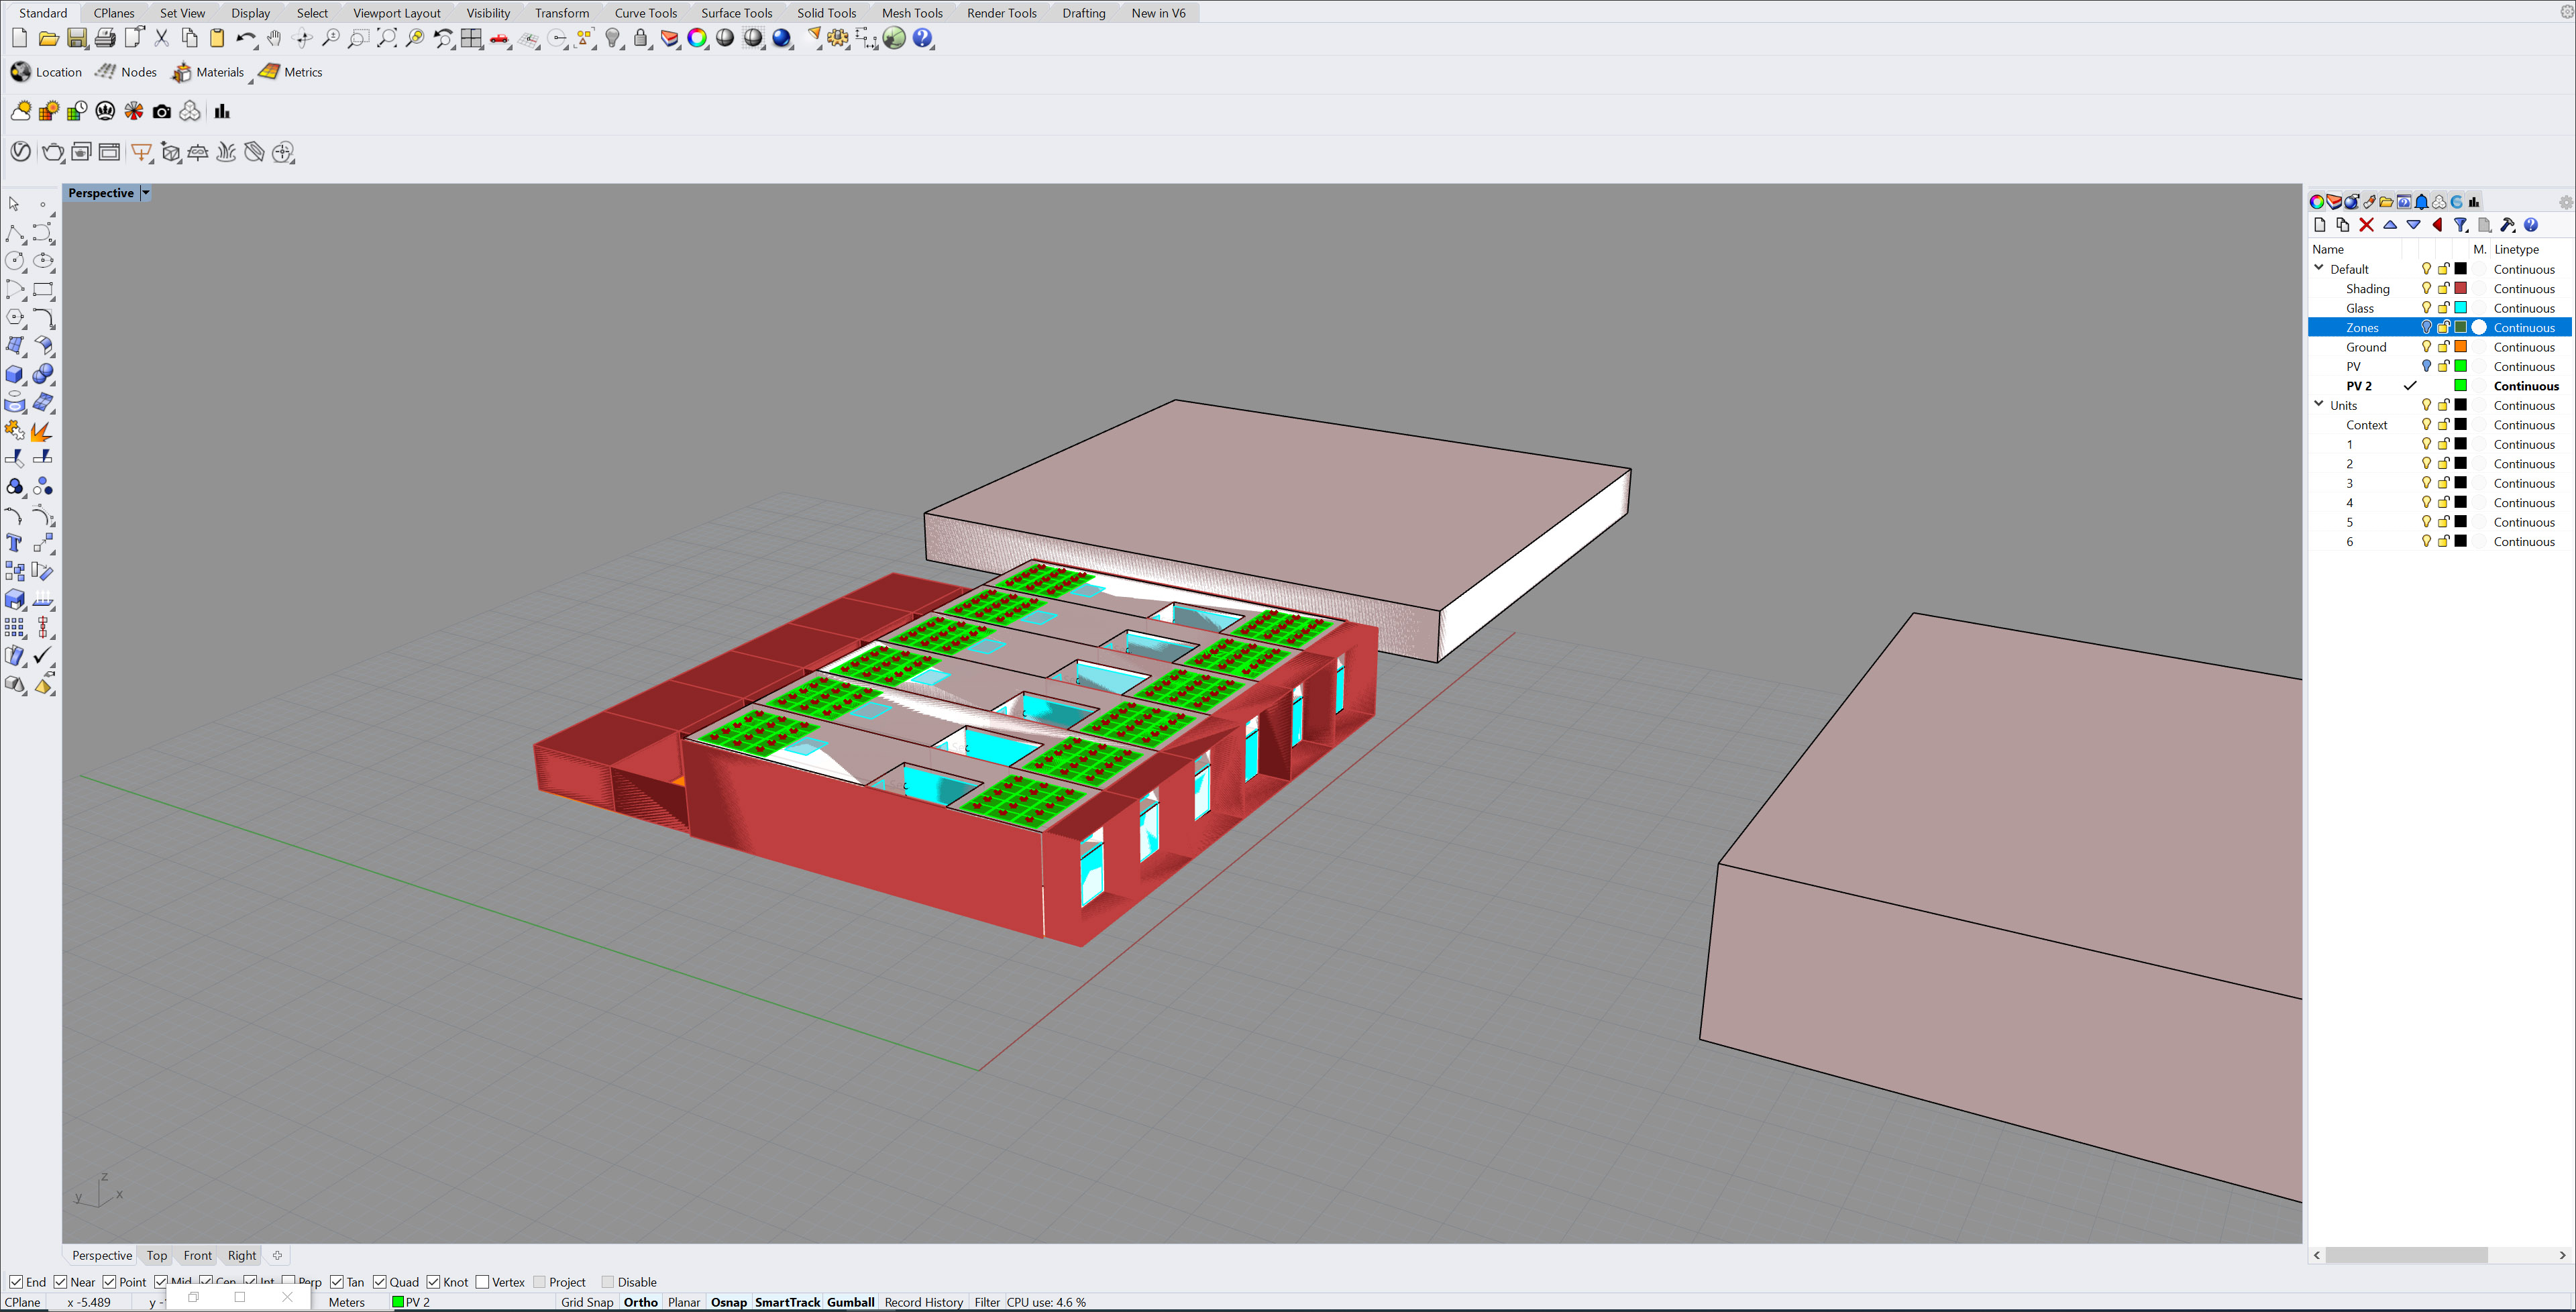
Task: Switch to the CPlanes toolbar tab
Action: coord(114,13)
